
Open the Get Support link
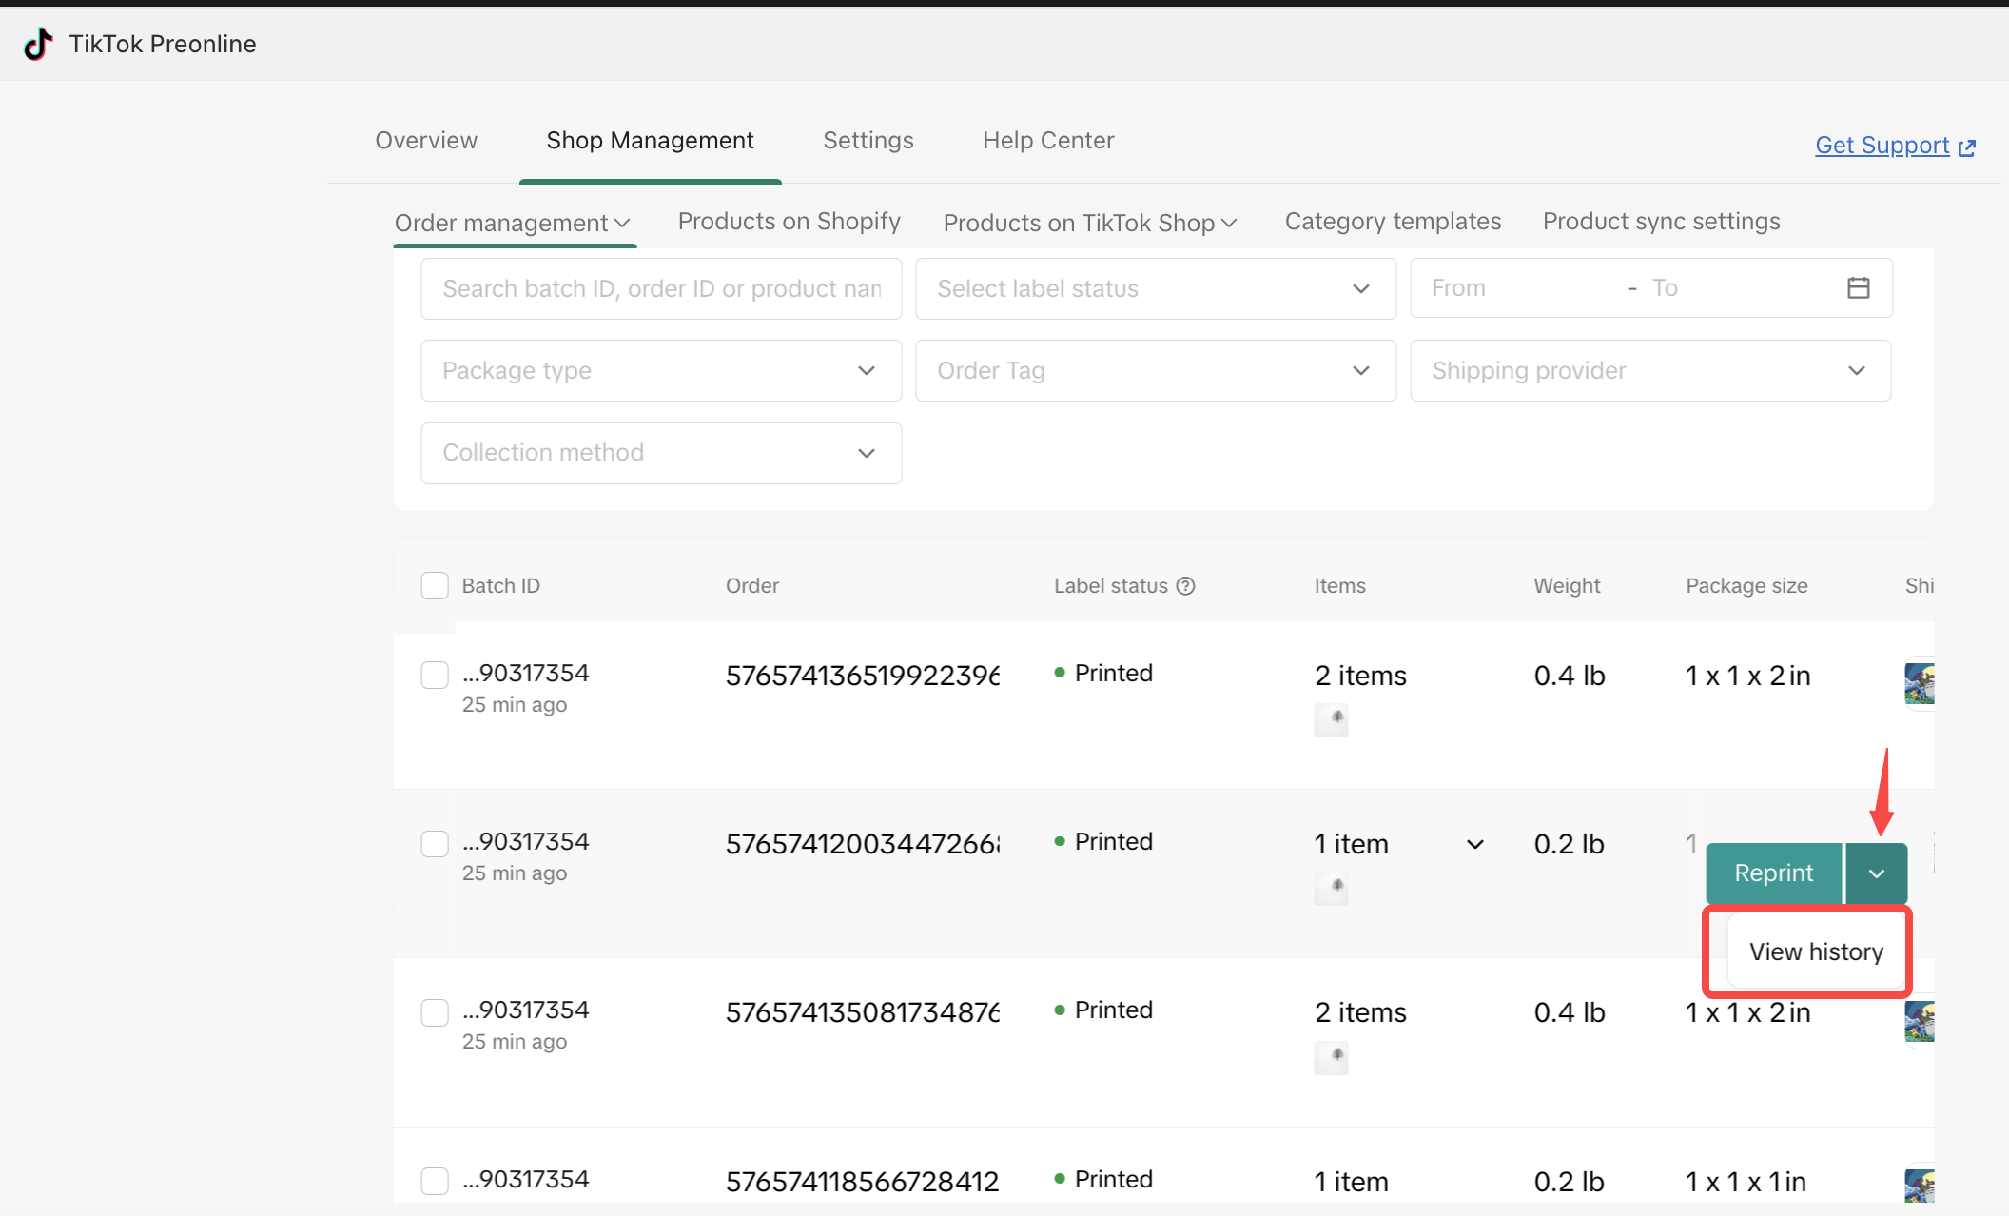pyautogui.click(x=1882, y=146)
